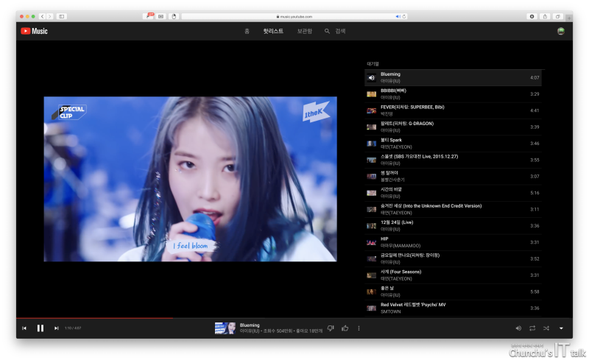Click the 아이유(IU) artist link in player bar
This screenshot has height=360, width=589.
[250, 331]
